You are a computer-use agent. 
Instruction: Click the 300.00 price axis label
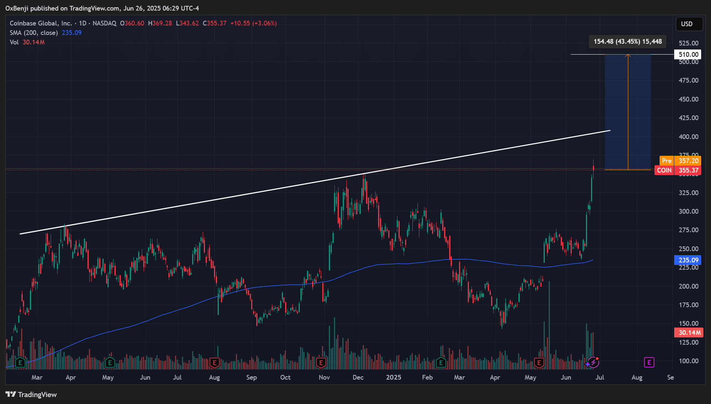(688, 211)
